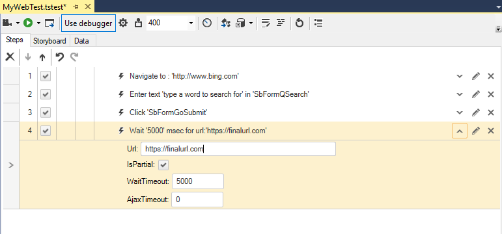Delete the Navigate to step
502x234 pixels.
click(491, 76)
